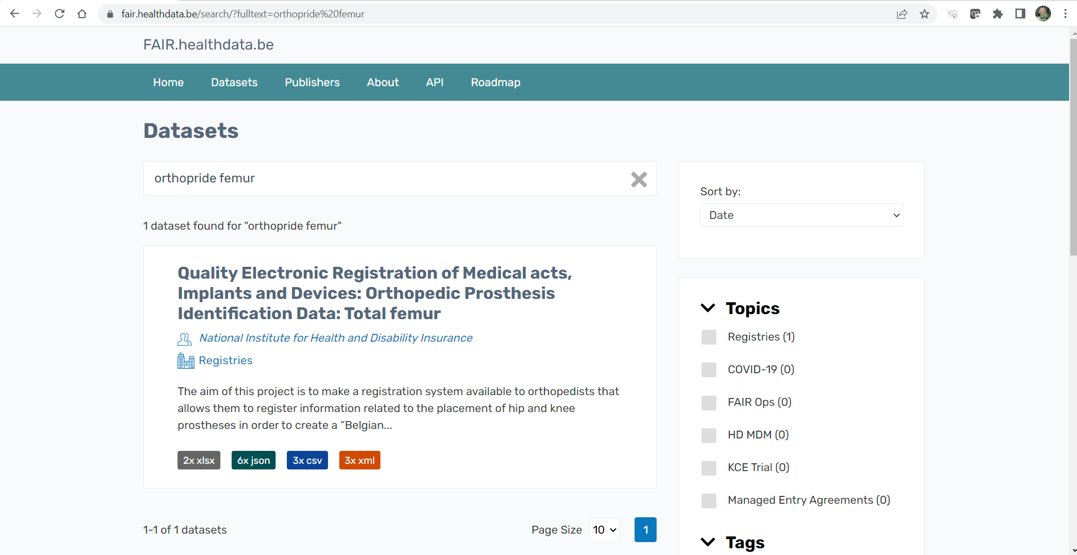Click the browser home icon
Image resolution: width=1077 pixels, height=555 pixels.
click(82, 14)
